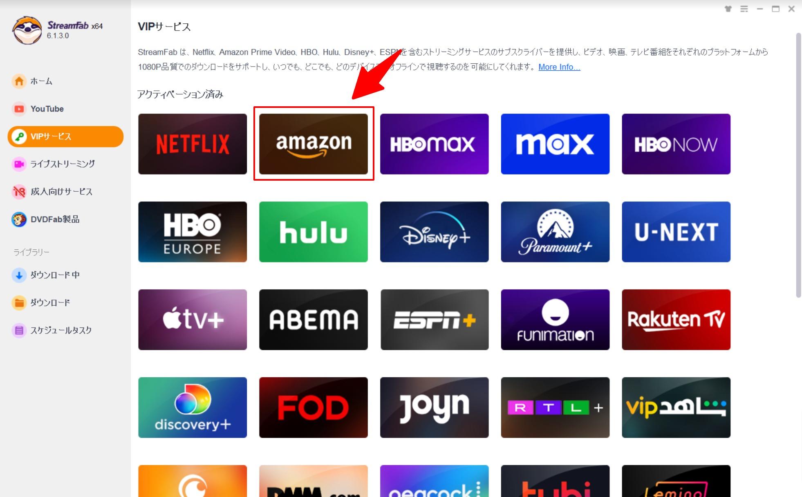Open the Tubi tile at bottom

(x=555, y=481)
